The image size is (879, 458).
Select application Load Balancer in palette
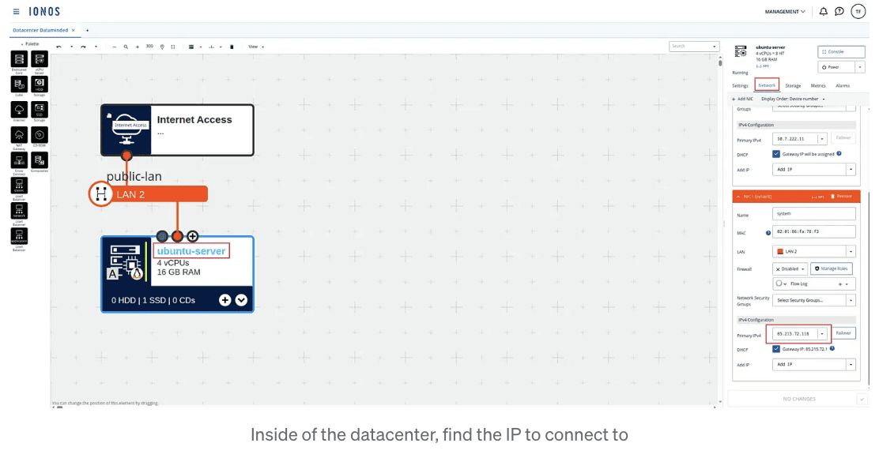[19, 236]
